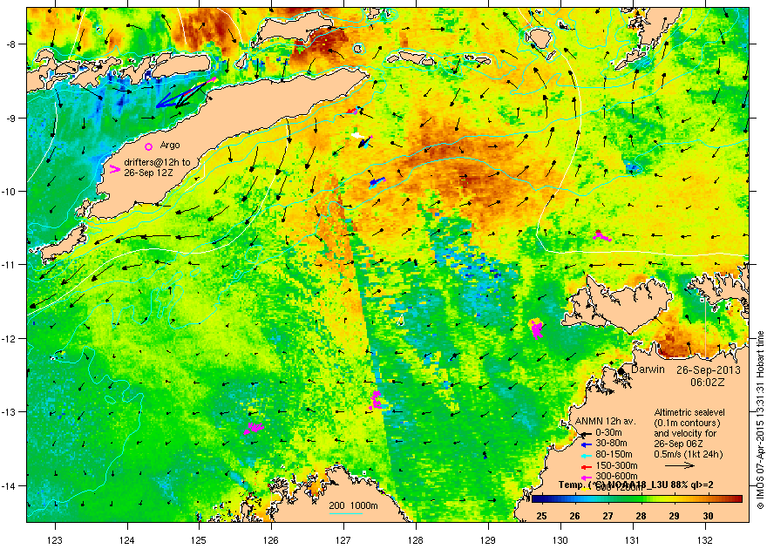Click longitude axis label 132
767x549 pixels.
pyautogui.click(x=705, y=540)
